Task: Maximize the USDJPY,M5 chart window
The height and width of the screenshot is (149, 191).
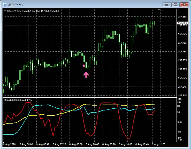Action: click(175, 5)
